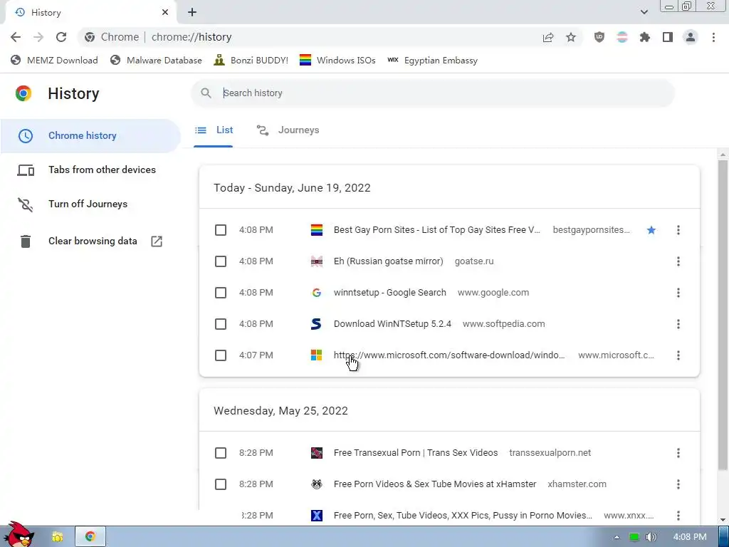
Task: Show hidden system tray icons
Action: coord(617,537)
